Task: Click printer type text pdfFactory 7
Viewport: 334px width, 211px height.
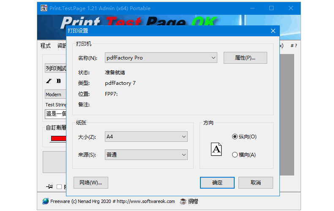Action: pos(120,83)
